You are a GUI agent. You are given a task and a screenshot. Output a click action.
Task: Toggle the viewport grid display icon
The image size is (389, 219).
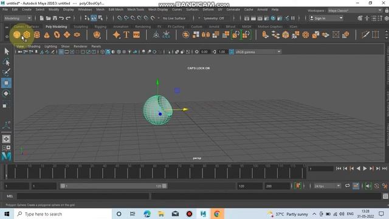pos(61,52)
